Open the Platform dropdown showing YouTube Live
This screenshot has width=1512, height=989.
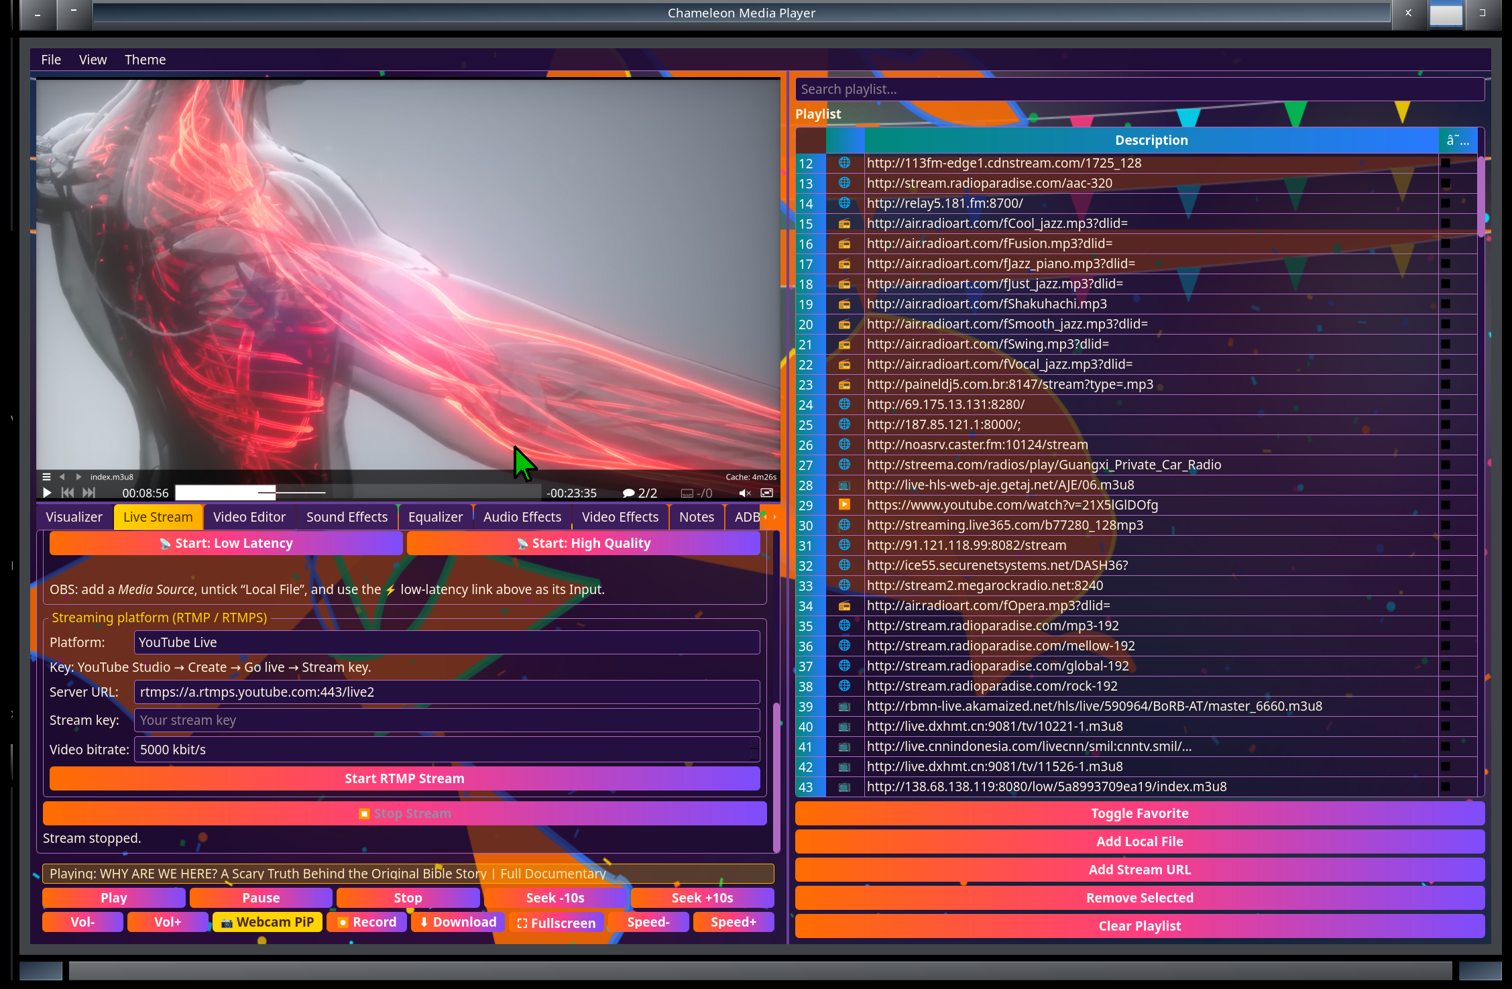point(447,642)
